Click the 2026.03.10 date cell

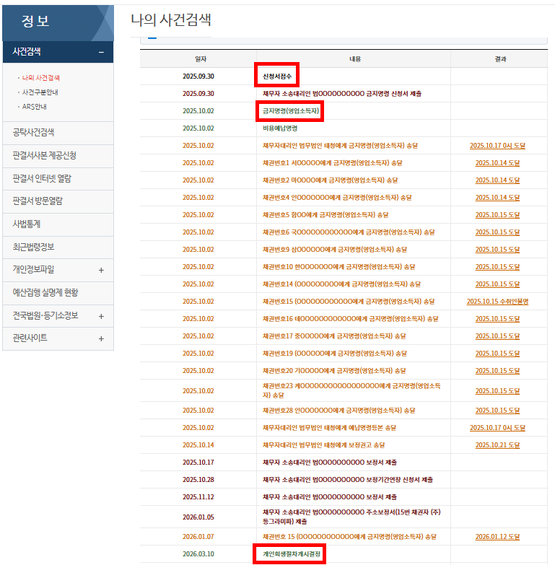pos(198,554)
